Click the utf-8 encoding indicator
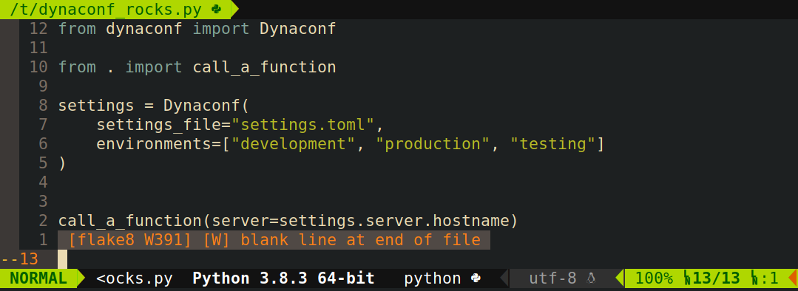This screenshot has width=798, height=291. [552, 278]
